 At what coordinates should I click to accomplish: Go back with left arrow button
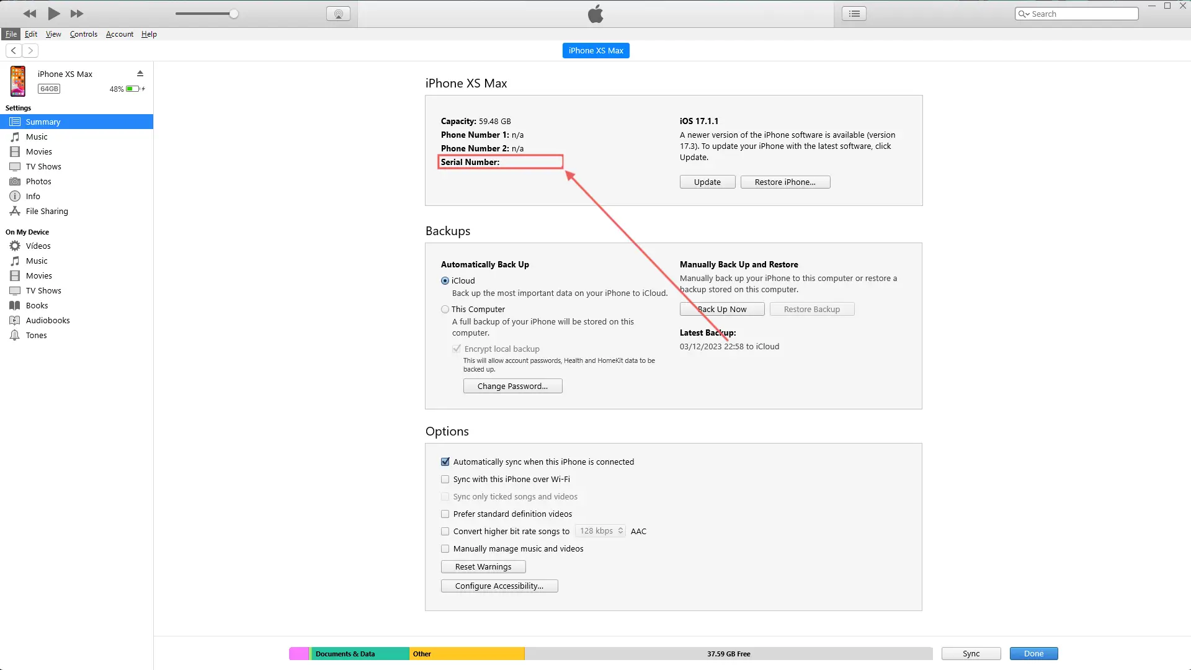[14, 51]
